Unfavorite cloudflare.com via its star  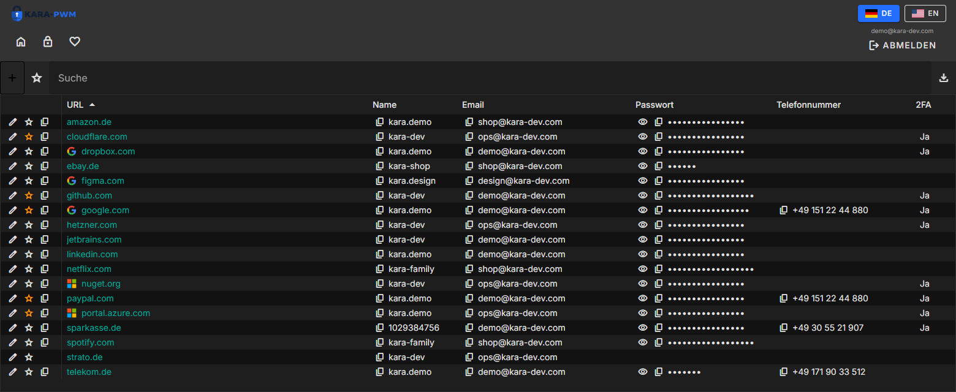click(x=29, y=137)
